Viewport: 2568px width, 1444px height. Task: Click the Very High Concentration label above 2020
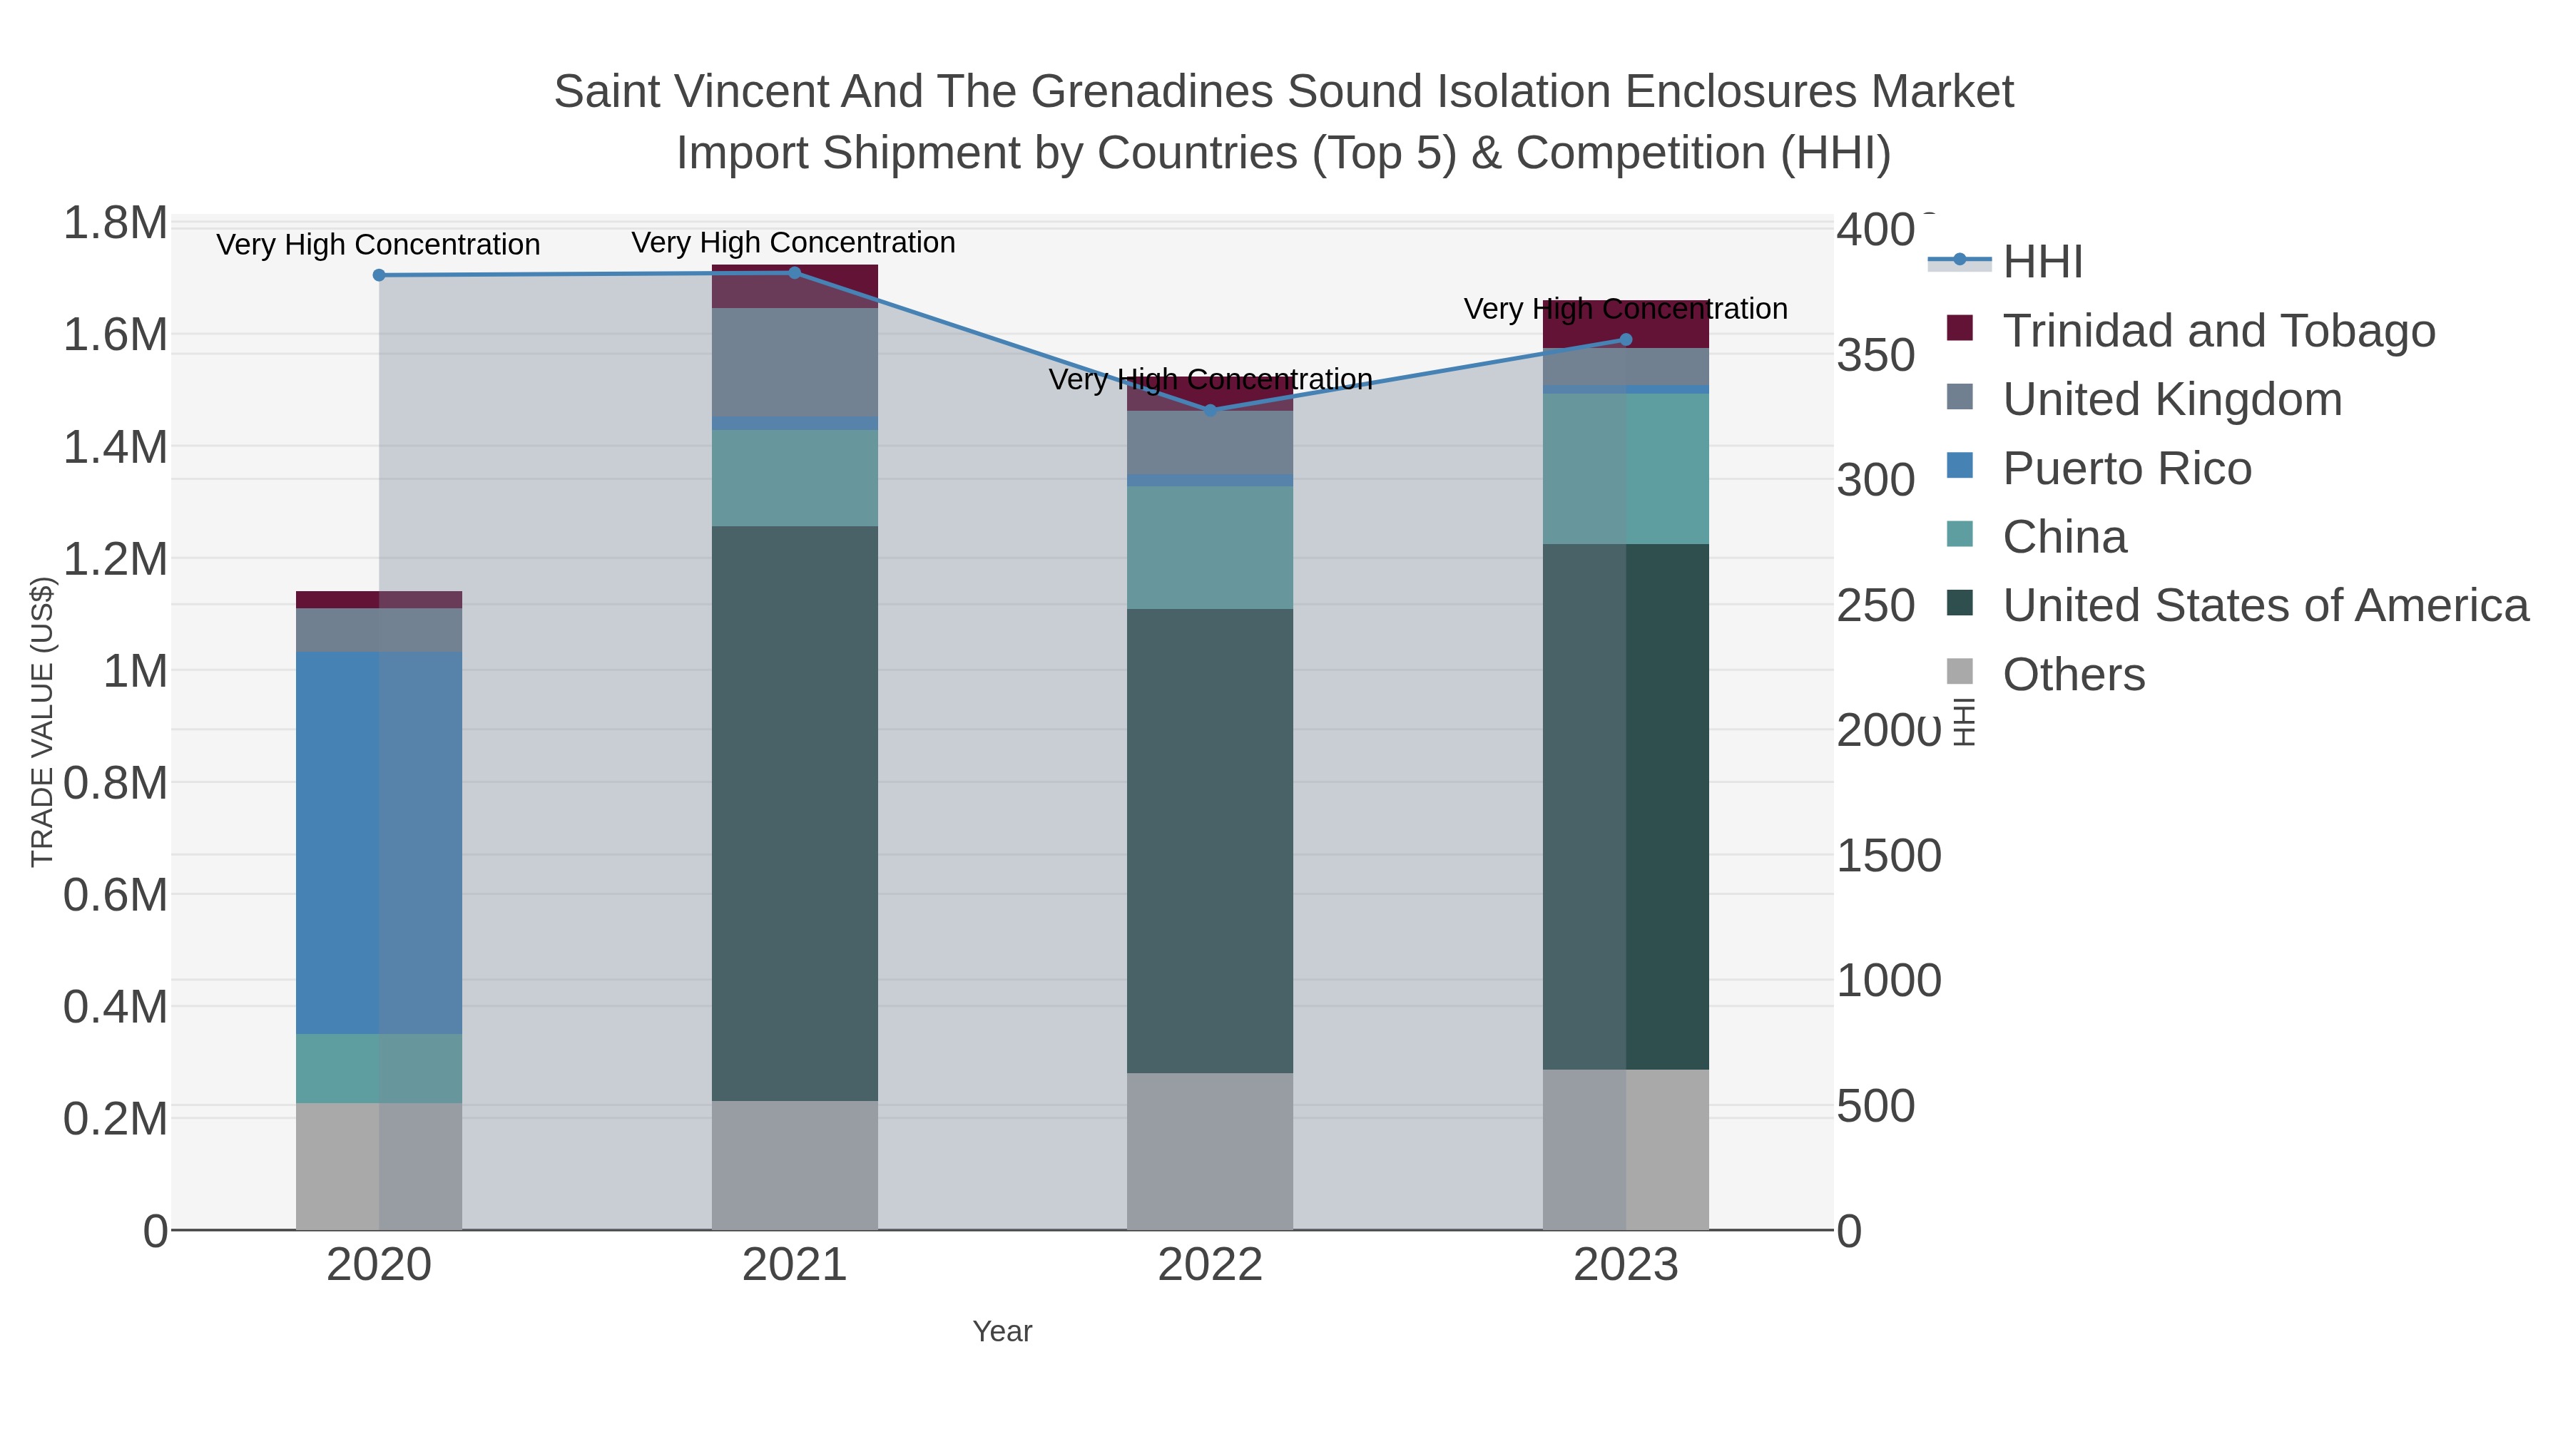coord(378,245)
